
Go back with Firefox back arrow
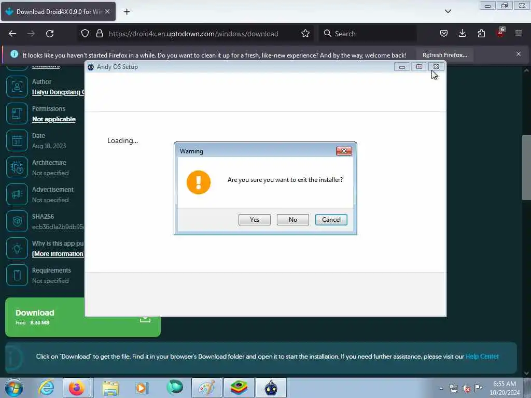(12, 34)
